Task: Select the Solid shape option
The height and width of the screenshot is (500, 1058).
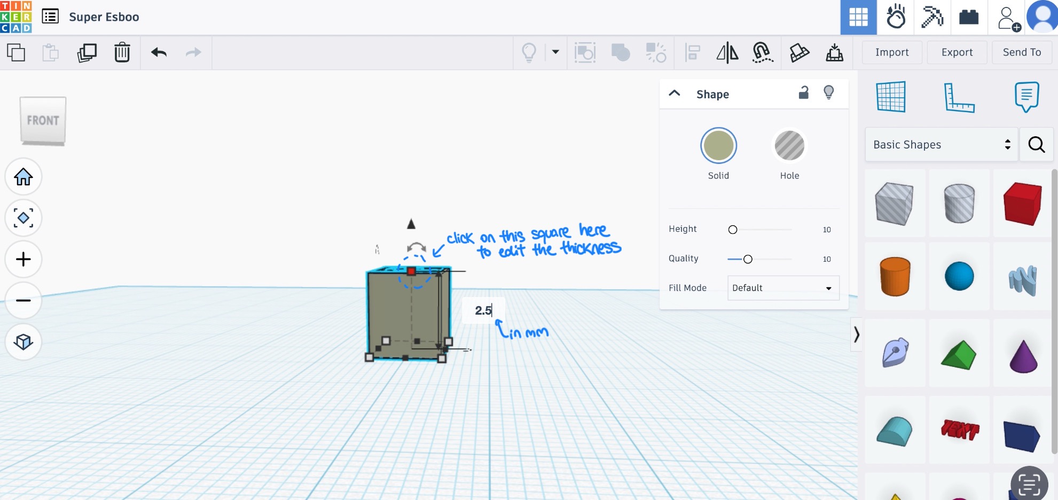Action: 718,146
